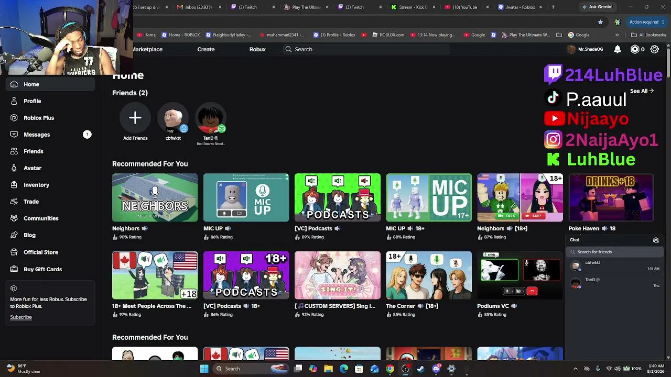Viewport: 671px width, 377px height.
Task: Open Steam from the taskbar
Action: click(420, 369)
